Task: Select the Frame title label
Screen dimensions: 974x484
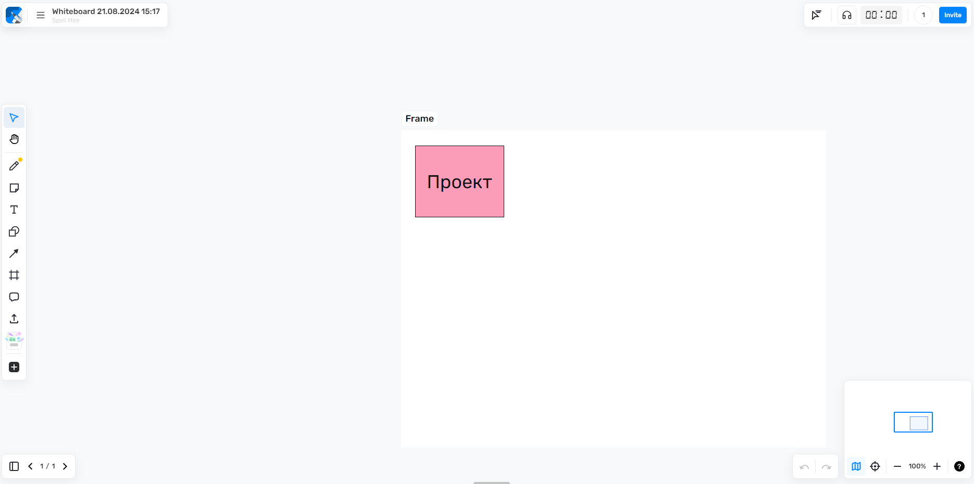Action: (x=419, y=119)
